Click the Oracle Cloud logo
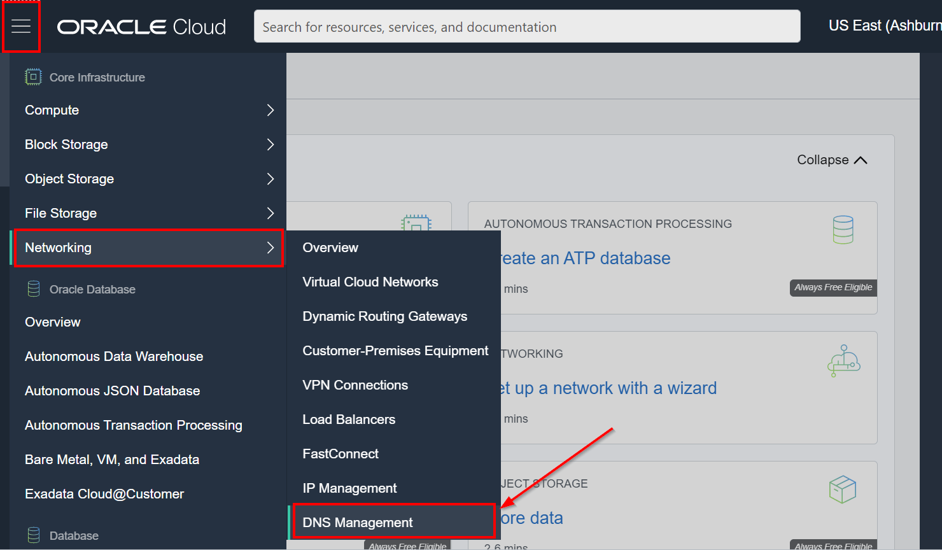This screenshot has width=942, height=550. (x=141, y=26)
